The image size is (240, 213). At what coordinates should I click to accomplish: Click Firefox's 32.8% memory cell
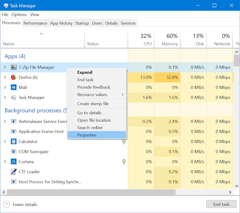pos(167,77)
